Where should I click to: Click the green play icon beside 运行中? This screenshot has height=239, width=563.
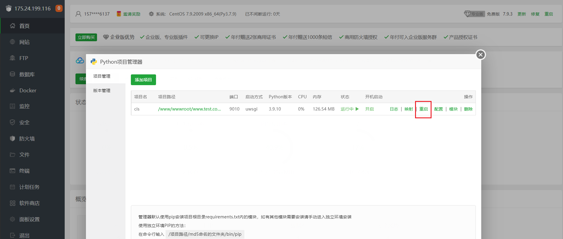357,109
